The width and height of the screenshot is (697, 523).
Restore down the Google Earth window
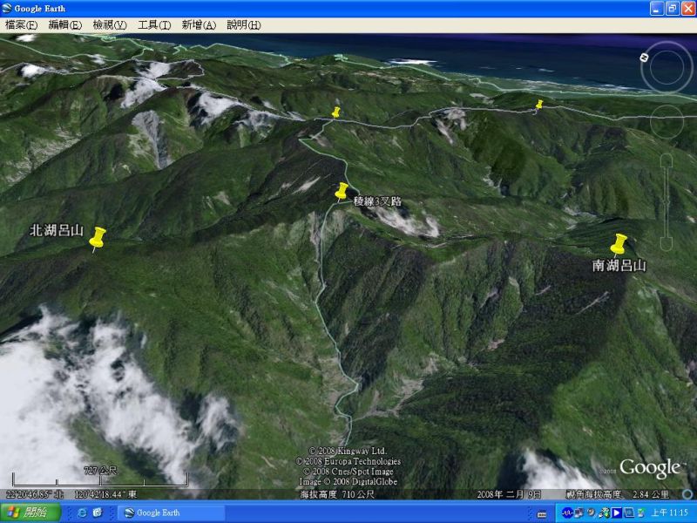tap(672, 9)
